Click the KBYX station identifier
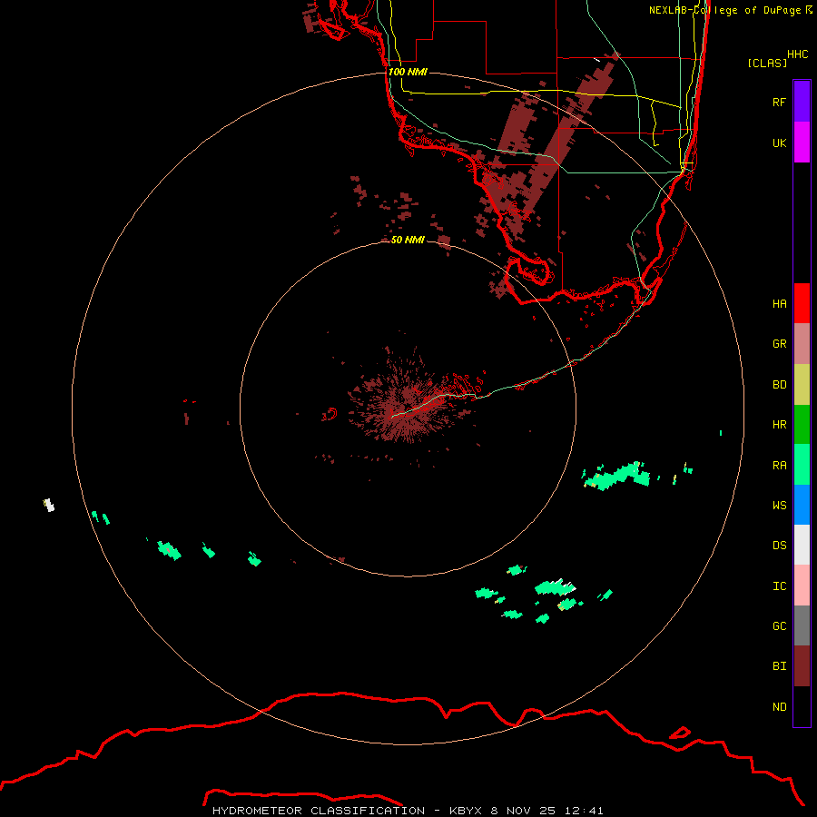This screenshot has height=817, width=817. pos(467,811)
